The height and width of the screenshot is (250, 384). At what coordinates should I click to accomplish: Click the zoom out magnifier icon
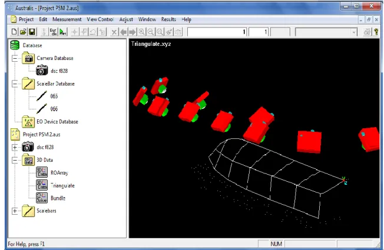pyautogui.click(x=151, y=32)
